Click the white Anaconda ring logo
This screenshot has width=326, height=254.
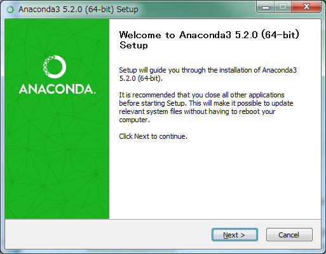point(55,67)
